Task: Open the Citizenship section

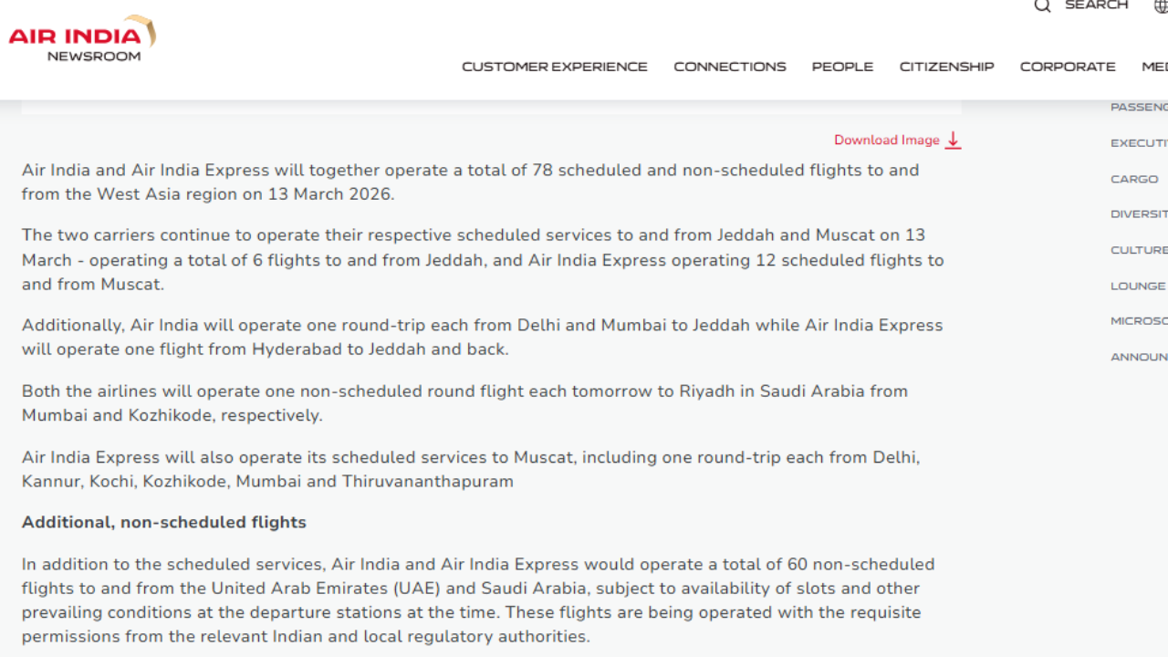Action: tap(946, 67)
